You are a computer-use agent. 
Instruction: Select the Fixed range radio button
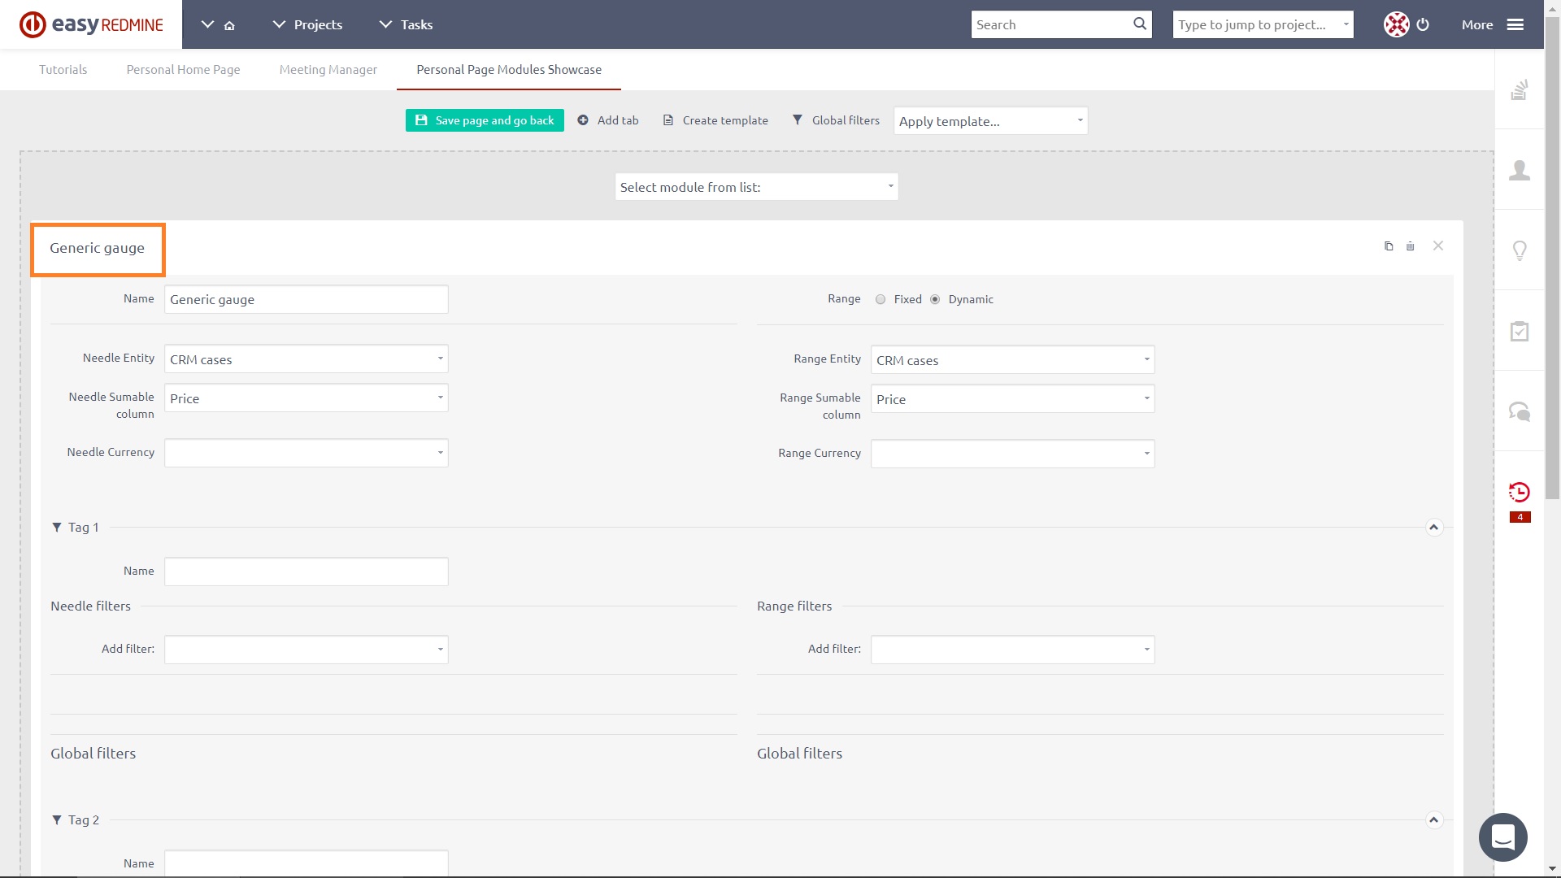(881, 299)
